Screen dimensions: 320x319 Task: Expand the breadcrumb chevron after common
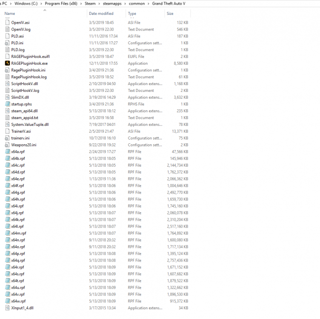[149, 4]
